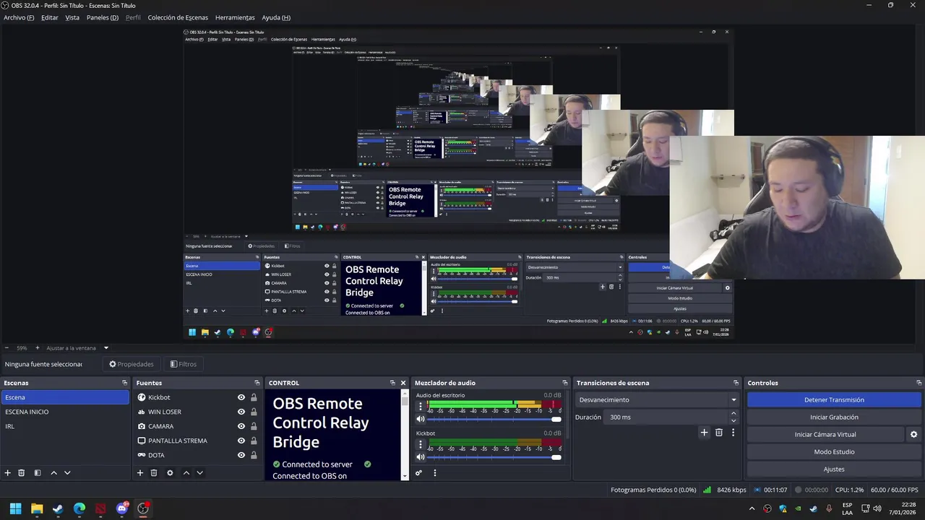
Task: Open transition properties three-dot menu
Action: tap(733, 433)
